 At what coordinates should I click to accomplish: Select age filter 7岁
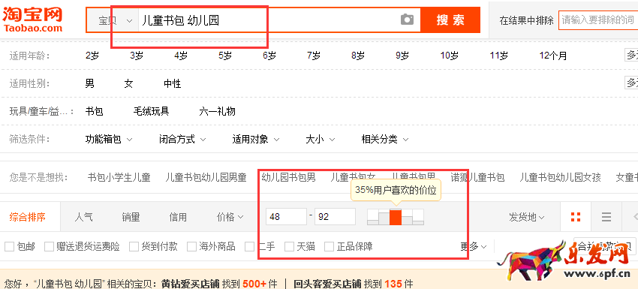tap(314, 56)
